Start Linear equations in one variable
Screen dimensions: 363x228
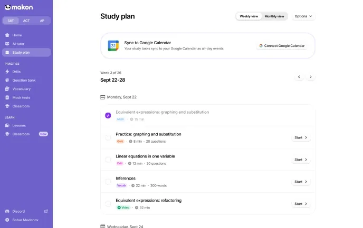click(301, 160)
